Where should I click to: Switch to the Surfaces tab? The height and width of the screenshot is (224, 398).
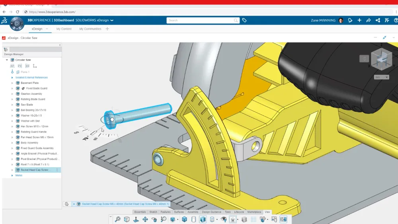[x=179, y=212]
